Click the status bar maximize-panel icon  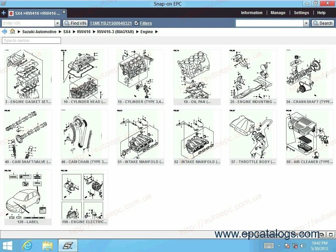click(x=331, y=234)
